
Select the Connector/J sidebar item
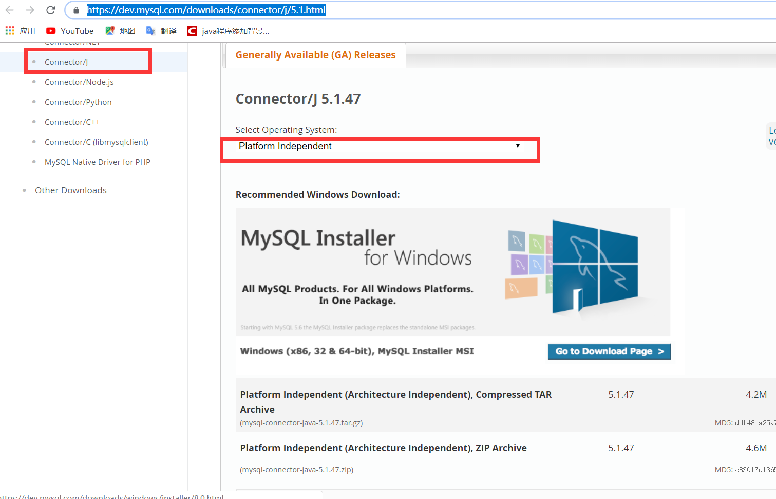click(x=66, y=62)
